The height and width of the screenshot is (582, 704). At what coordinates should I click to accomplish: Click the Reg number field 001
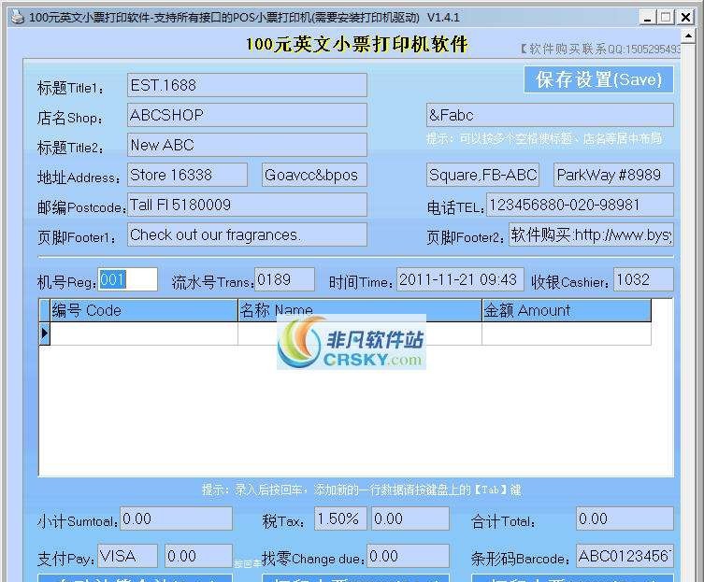(127, 279)
